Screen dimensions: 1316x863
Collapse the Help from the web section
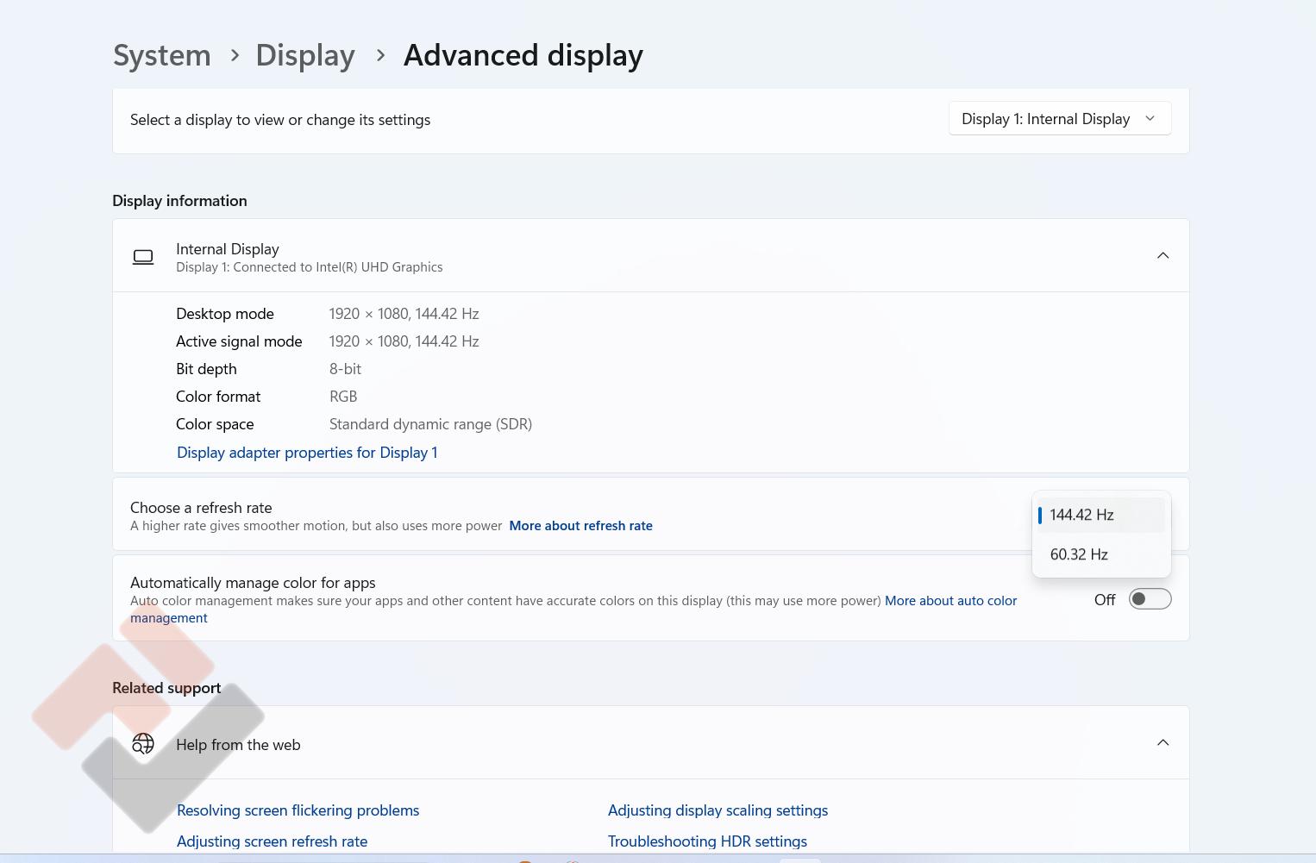[1162, 742]
